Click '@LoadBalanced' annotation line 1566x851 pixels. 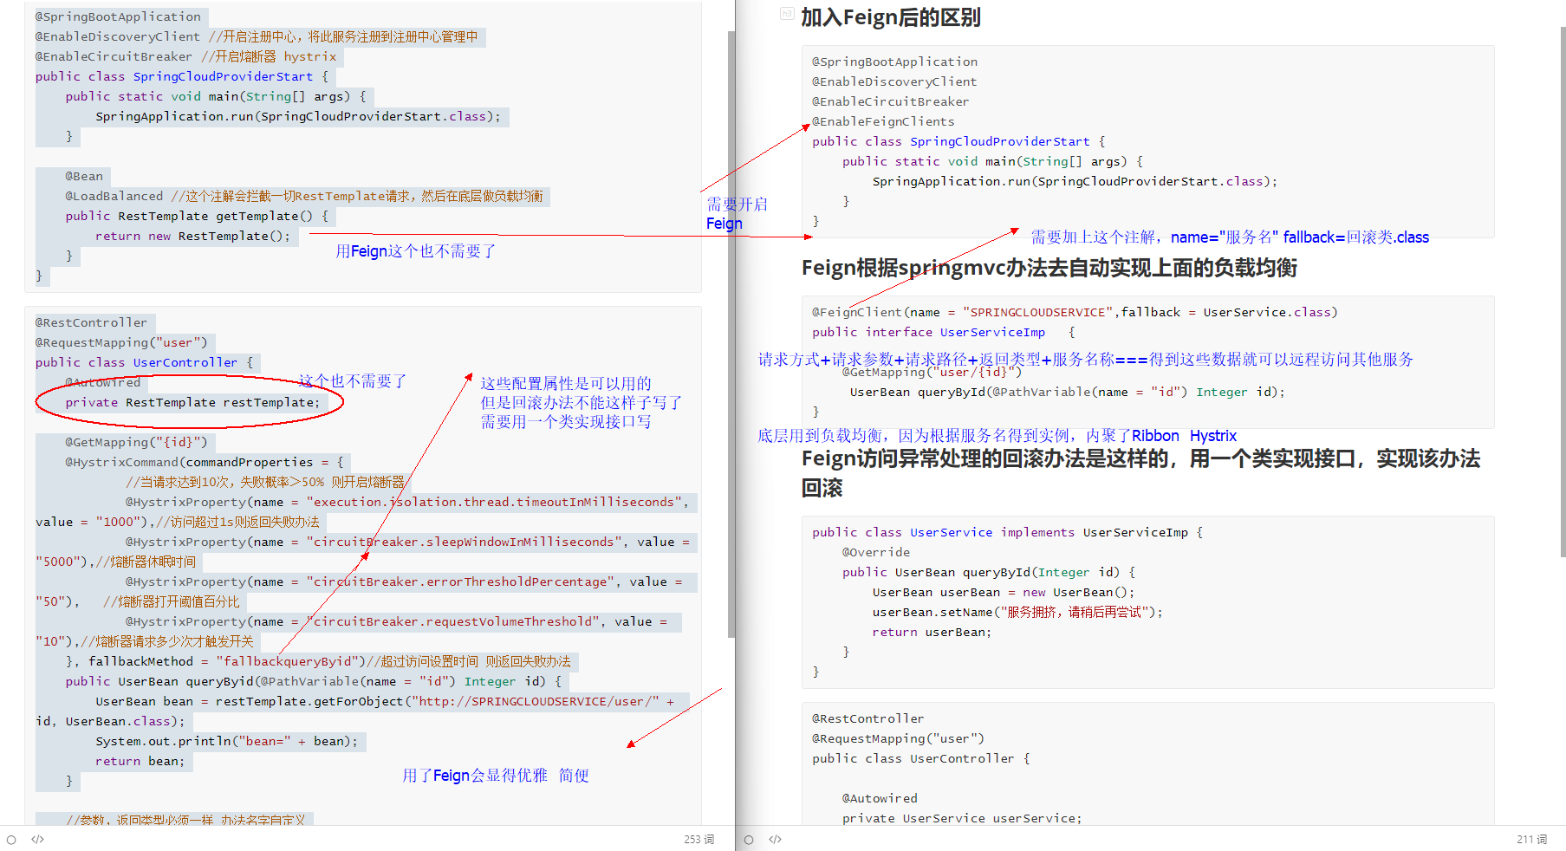coord(304,196)
